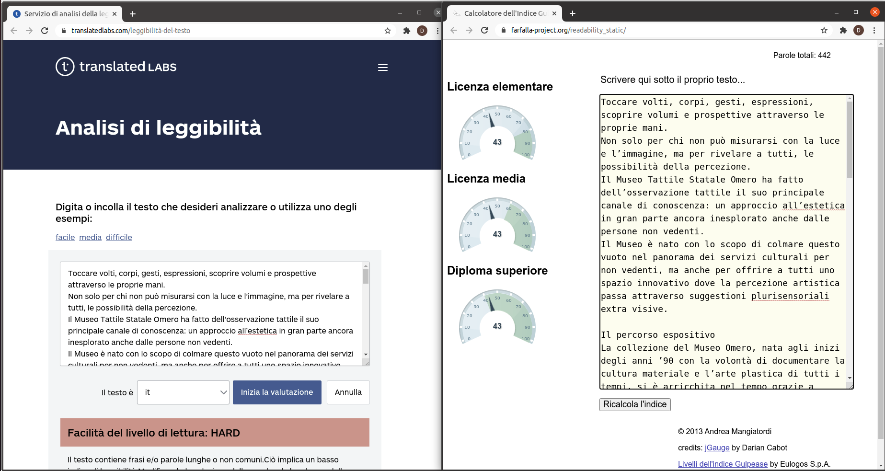Load the 'facile' example text
Image resolution: width=885 pixels, height=471 pixels.
[x=65, y=237]
